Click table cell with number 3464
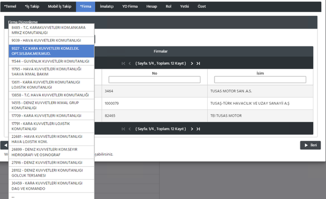326x199 pixels. tap(154, 91)
